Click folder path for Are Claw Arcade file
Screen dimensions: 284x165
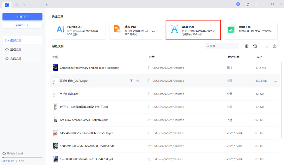click(166, 120)
